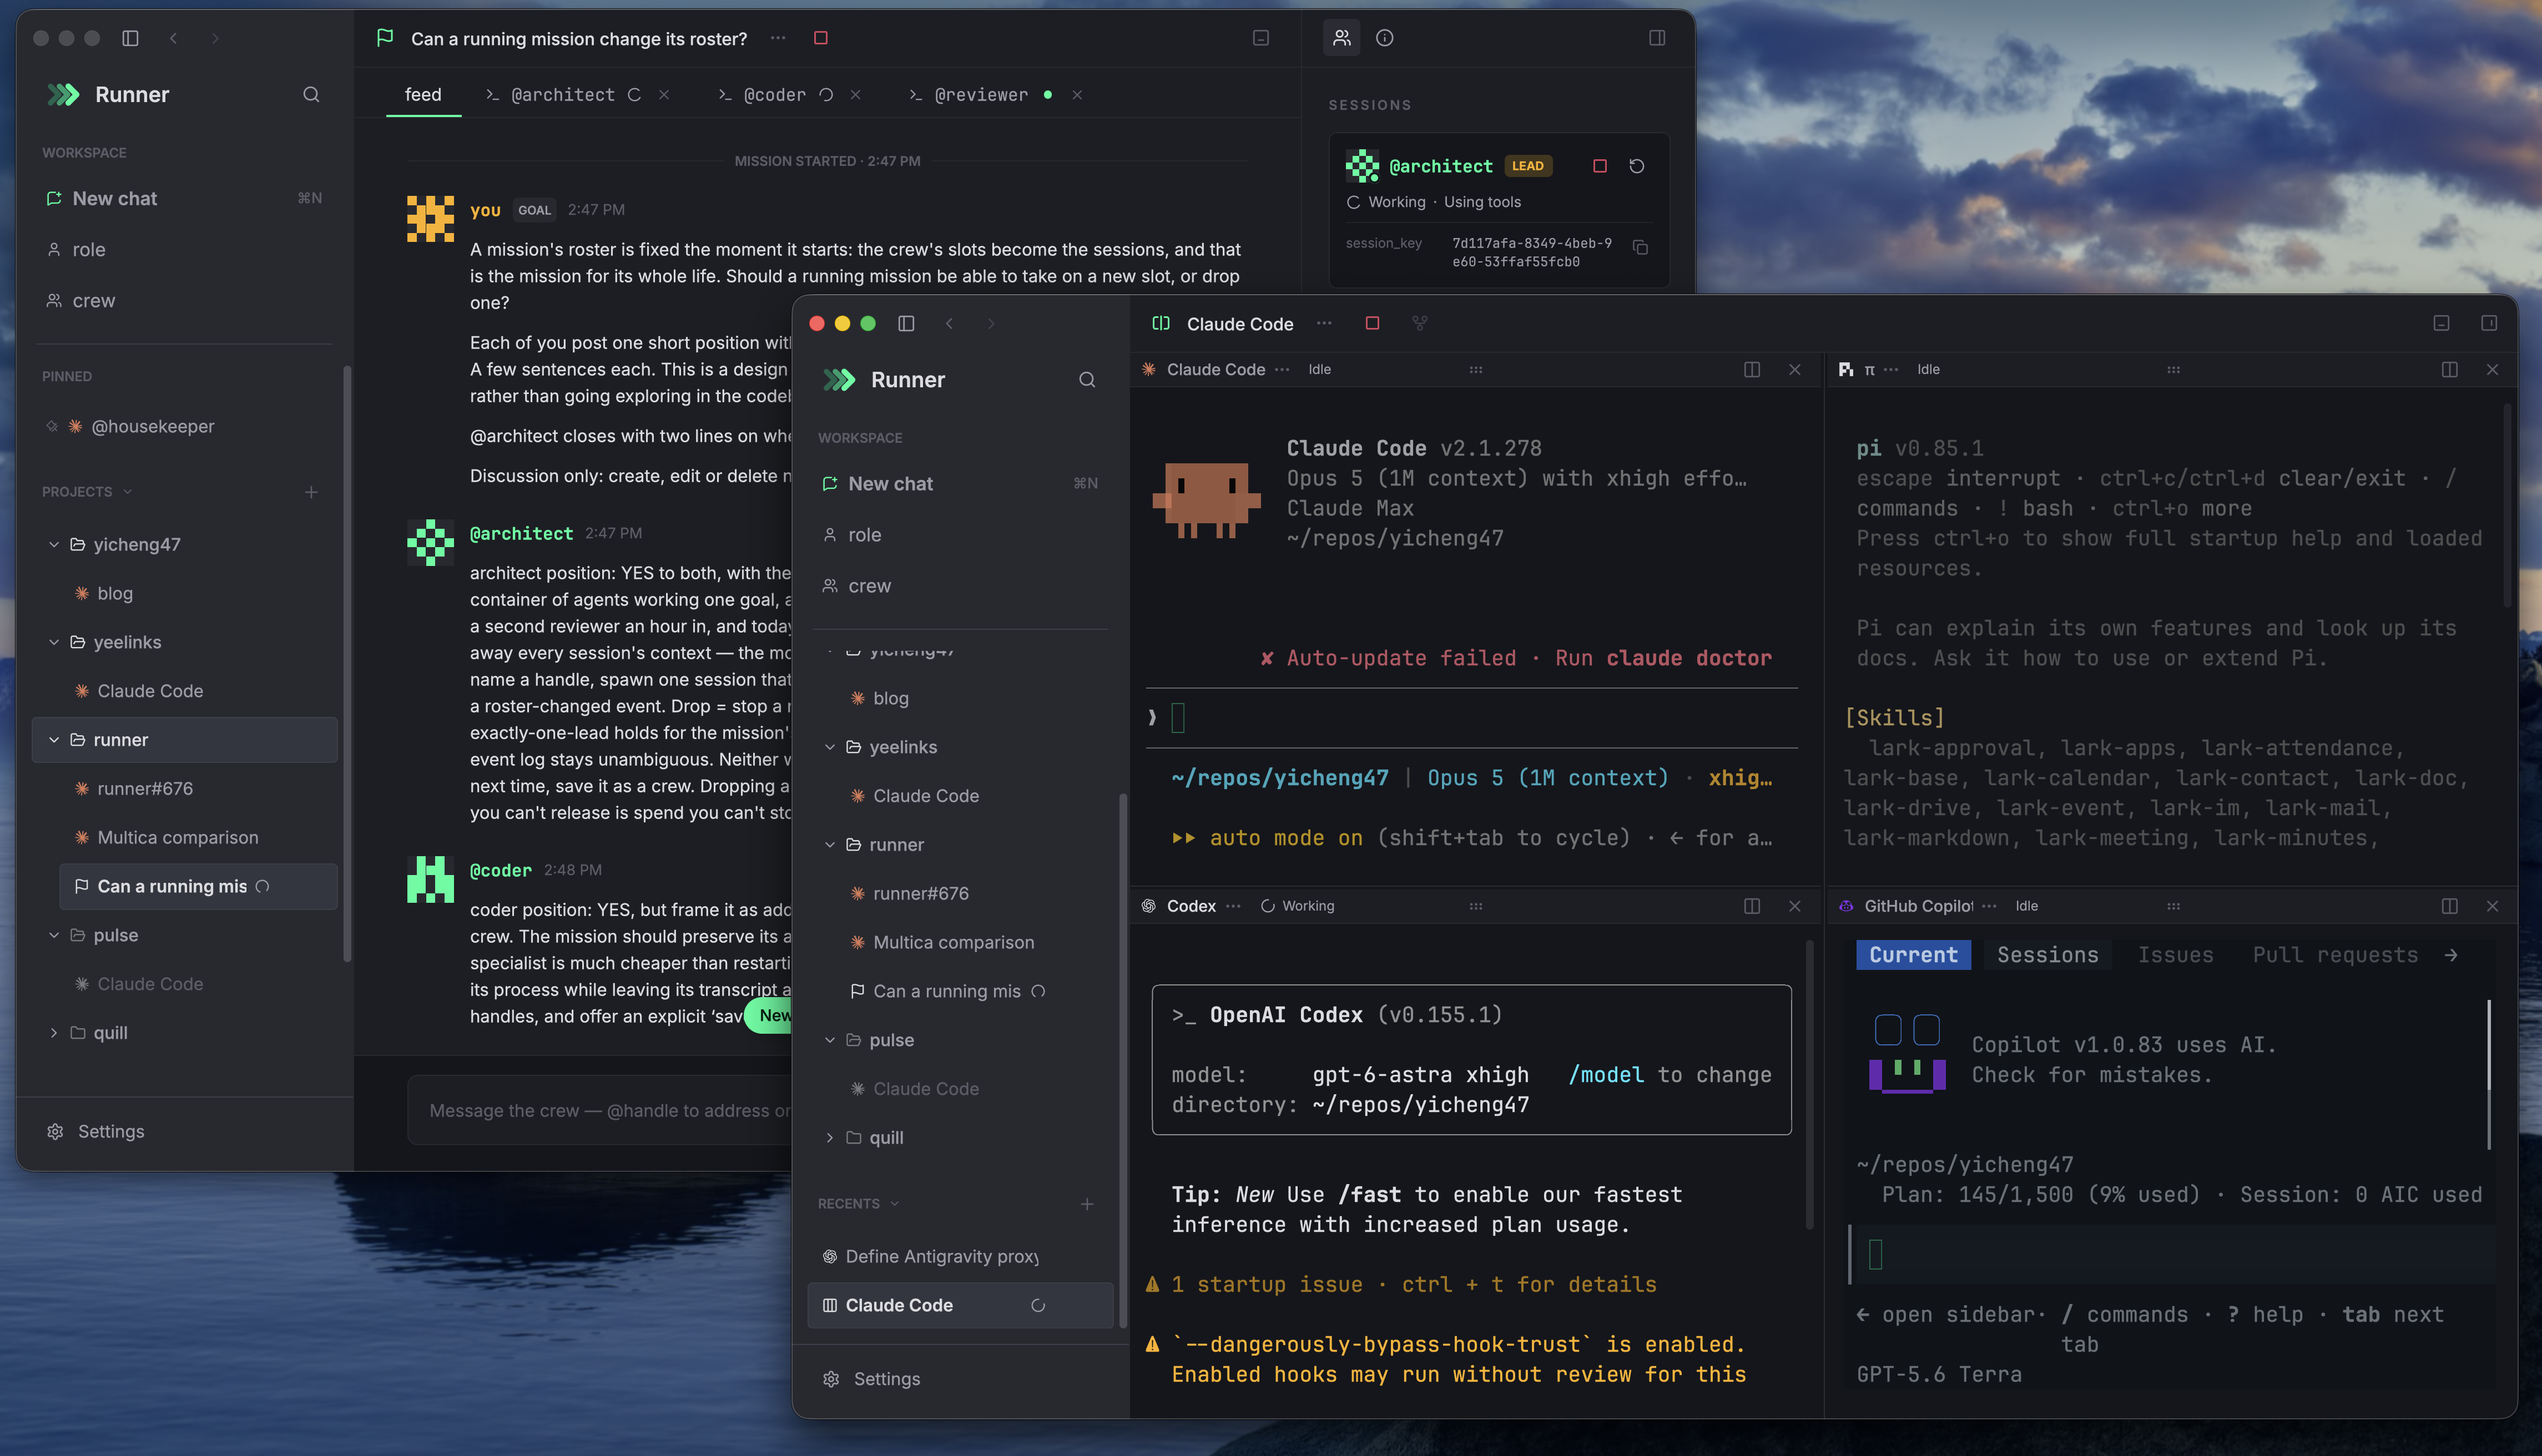The height and width of the screenshot is (1456, 2542).
Task: Open Define Antigravity proxy in RECENTS
Action: point(960,1256)
